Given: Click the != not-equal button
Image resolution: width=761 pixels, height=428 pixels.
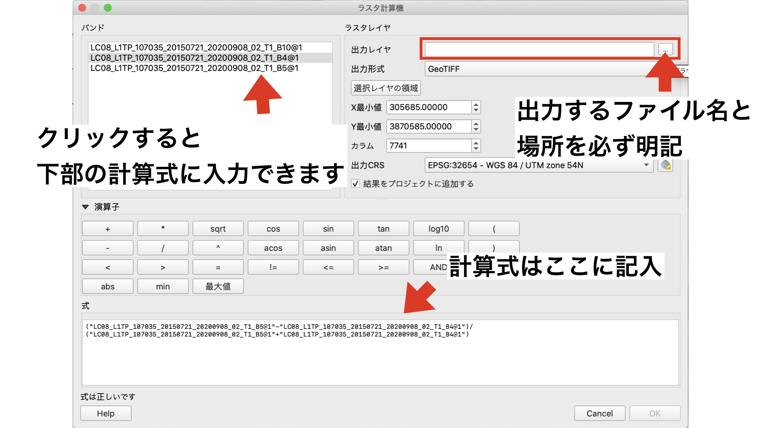Looking at the screenshot, I should coord(273,267).
